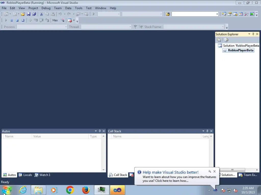The height and width of the screenshot is (195, 261).
Task: Open the Team menu
Action: [58, 8]
